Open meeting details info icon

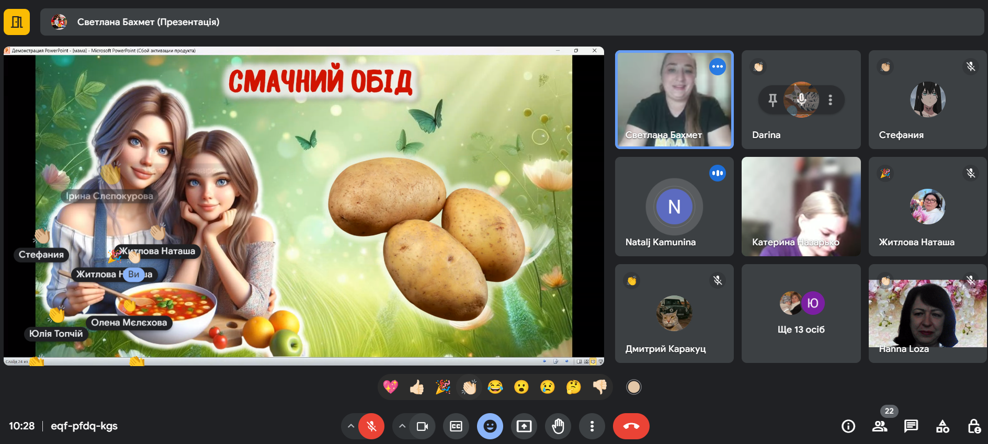[x=848, y=426]
